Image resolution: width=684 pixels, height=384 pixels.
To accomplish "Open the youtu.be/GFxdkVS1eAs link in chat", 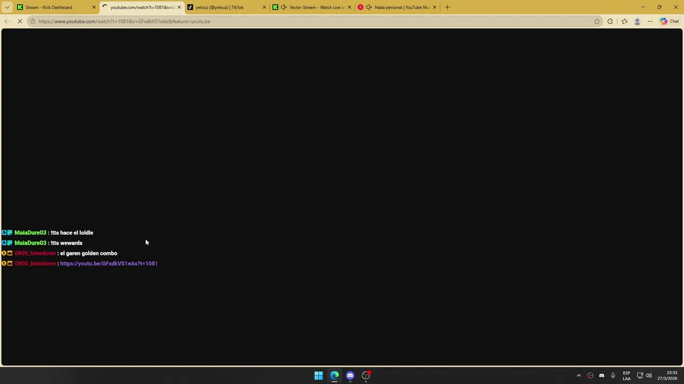I will 108,263.
